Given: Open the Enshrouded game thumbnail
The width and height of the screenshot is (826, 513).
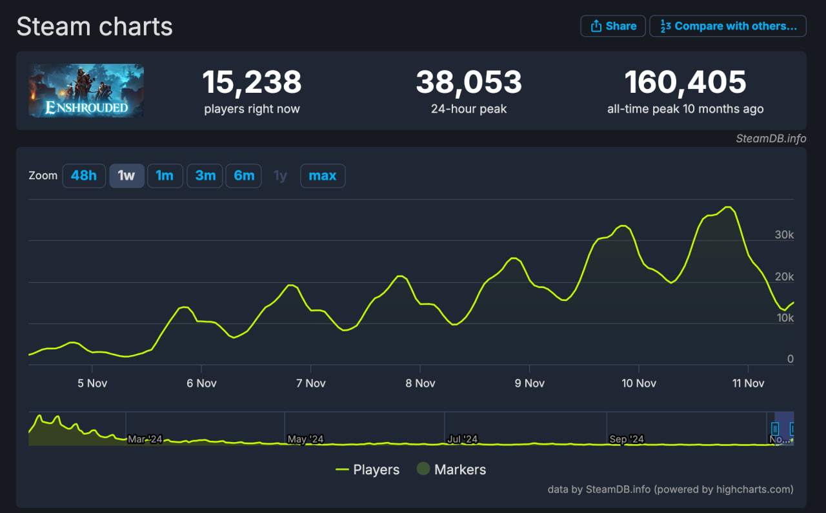Looking at the screenshot, I should pos(86,90).
